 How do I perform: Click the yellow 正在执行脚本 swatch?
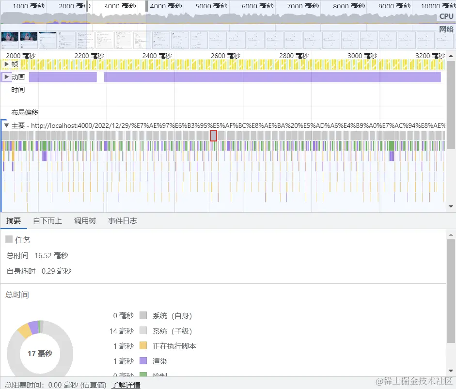pyautogui.click(x=143, y=346)
